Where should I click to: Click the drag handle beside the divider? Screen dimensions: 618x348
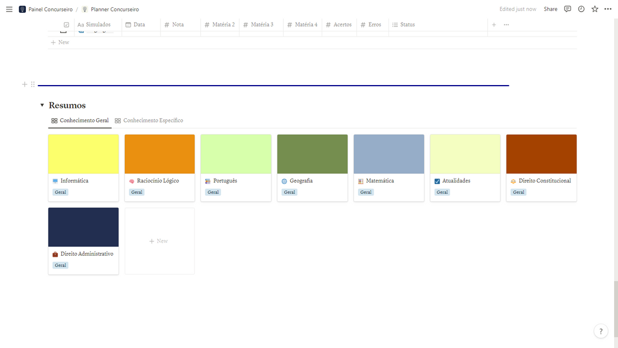[33, 85]
